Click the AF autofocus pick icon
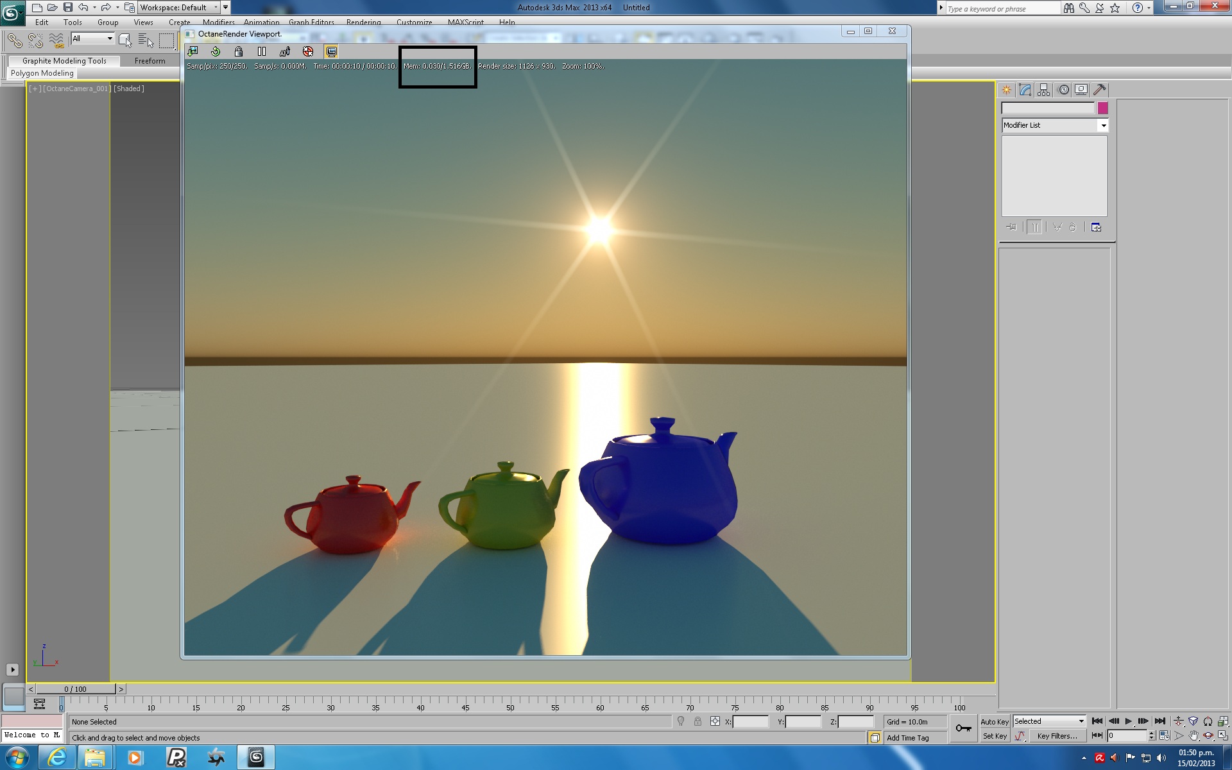Image resolution: width=1232 pixels, height=770 pixels. 285,51
